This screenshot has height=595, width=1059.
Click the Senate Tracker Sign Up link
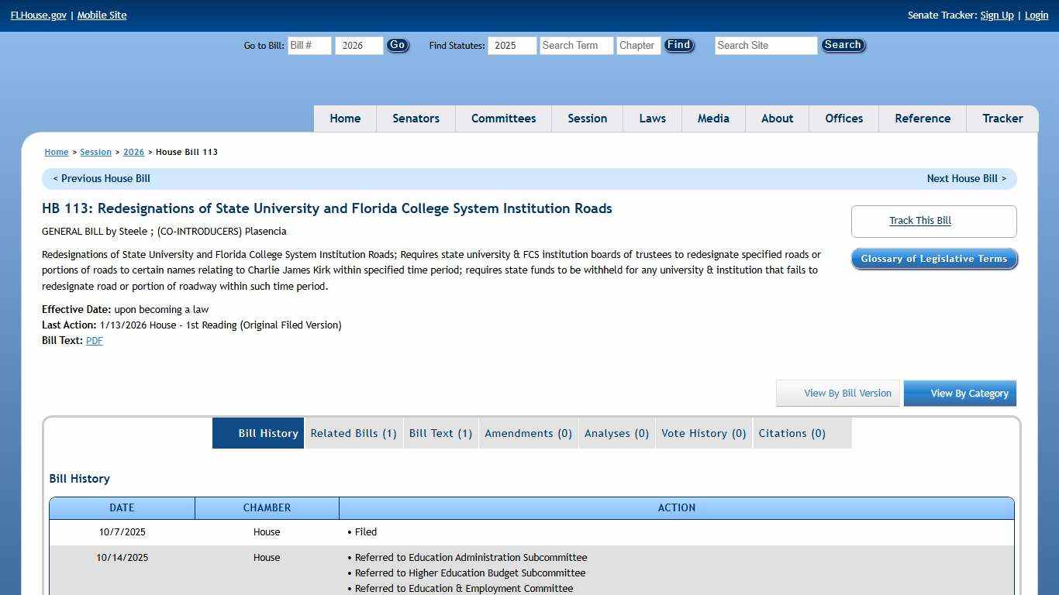(x=996, y=15)
